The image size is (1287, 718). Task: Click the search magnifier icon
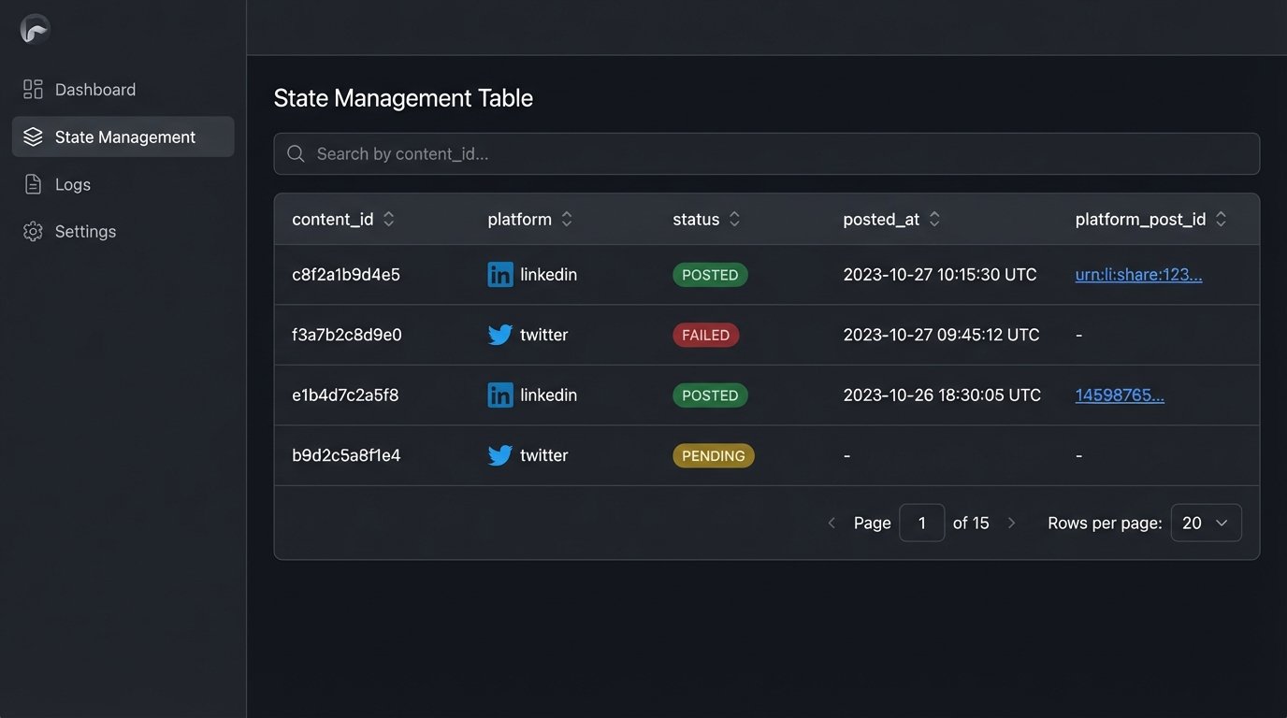[x=296, y=154]
